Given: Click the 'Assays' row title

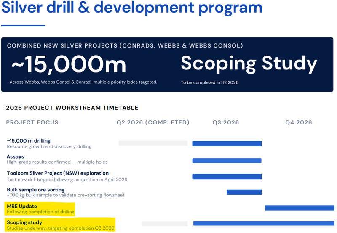Looking at the screenshot, I should click(15, 156).
